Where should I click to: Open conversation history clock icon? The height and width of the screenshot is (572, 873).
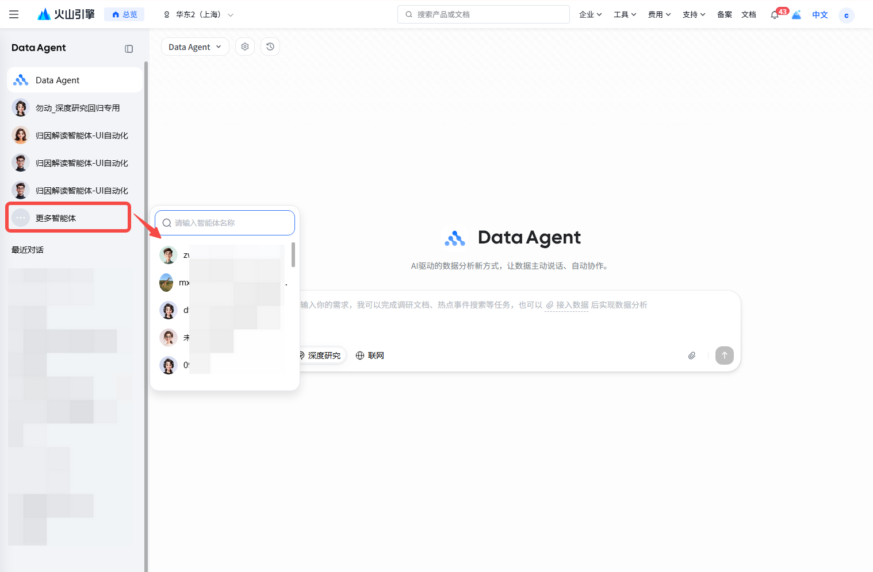click(x=270, y=47)
